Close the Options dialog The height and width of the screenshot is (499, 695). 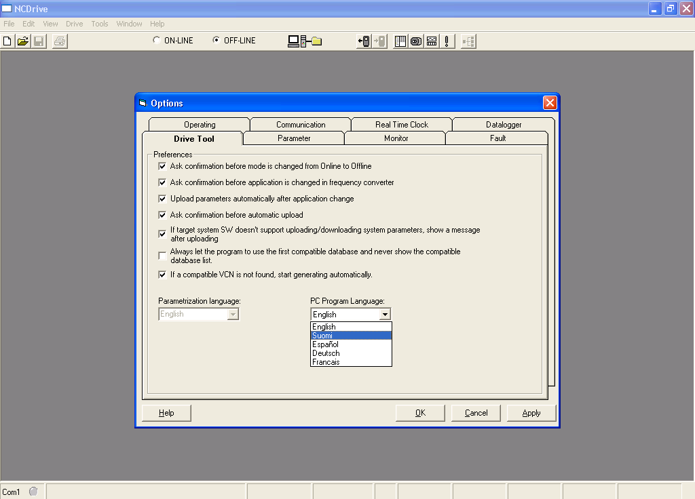pyautogui.click(x=550, y=103)
